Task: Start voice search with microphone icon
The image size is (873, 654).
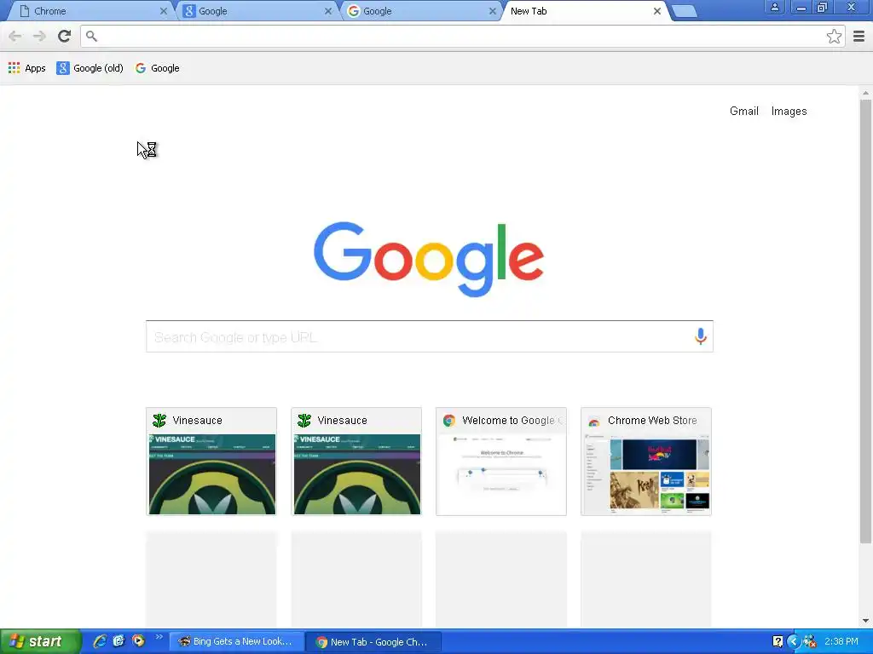Action: click(x=701, y=336)
